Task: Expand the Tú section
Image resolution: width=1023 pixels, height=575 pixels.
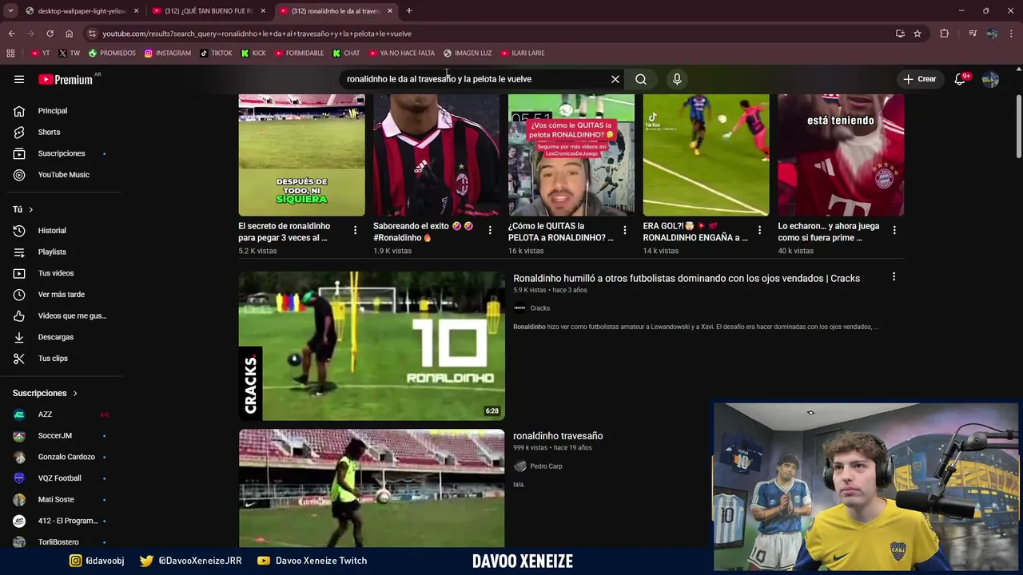Action: (22, 209)
